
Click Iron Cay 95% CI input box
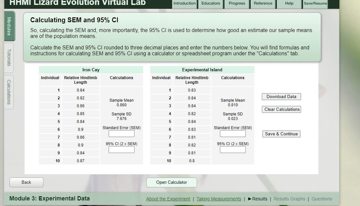(121, 149)
